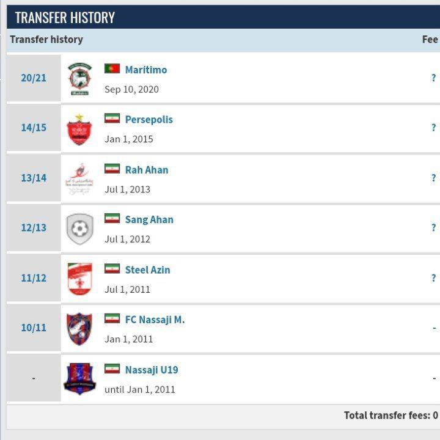
Task: Click the Rah Ahan club logo
Action: 79,178
